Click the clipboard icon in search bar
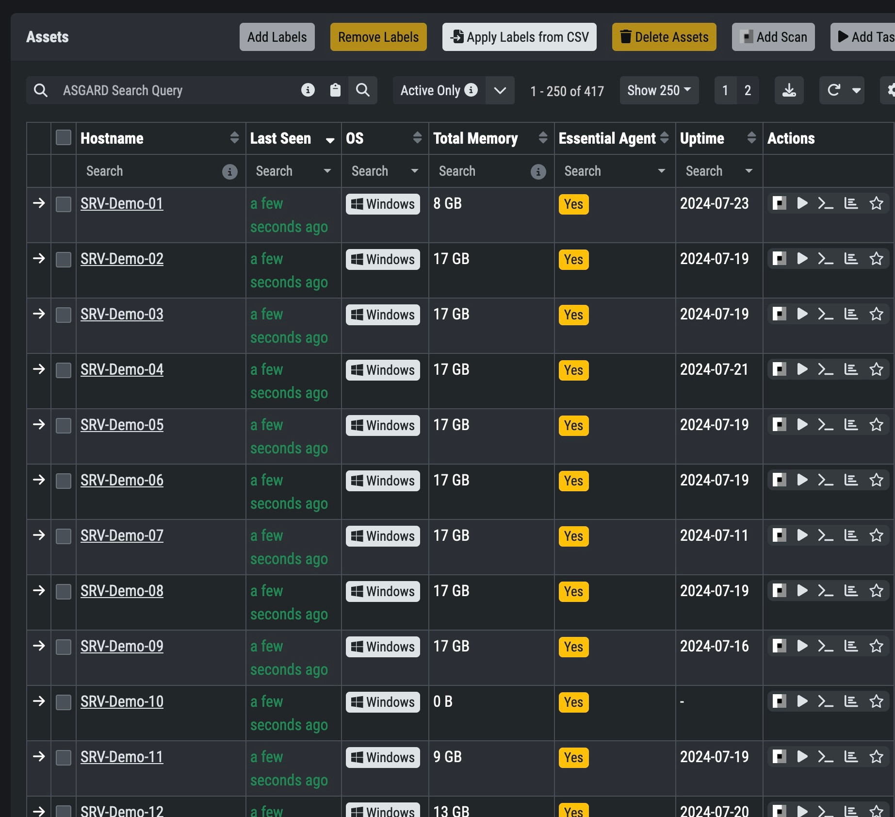Viewport: 895px width, 817px height. (335, 90)
